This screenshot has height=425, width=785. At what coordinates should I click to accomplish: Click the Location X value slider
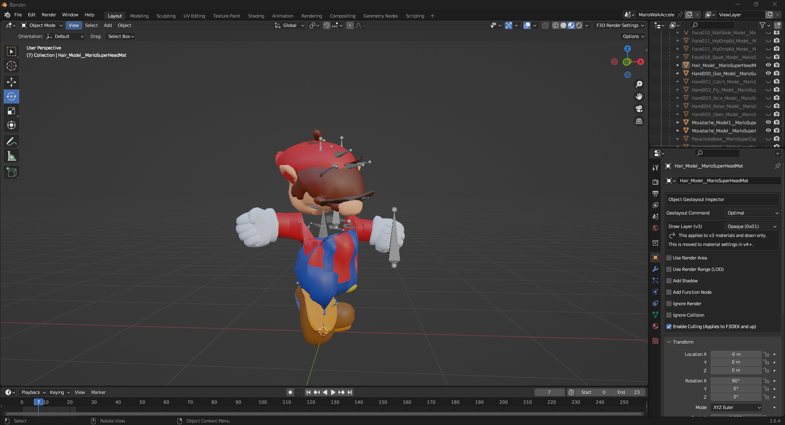(x=736, y=354)
